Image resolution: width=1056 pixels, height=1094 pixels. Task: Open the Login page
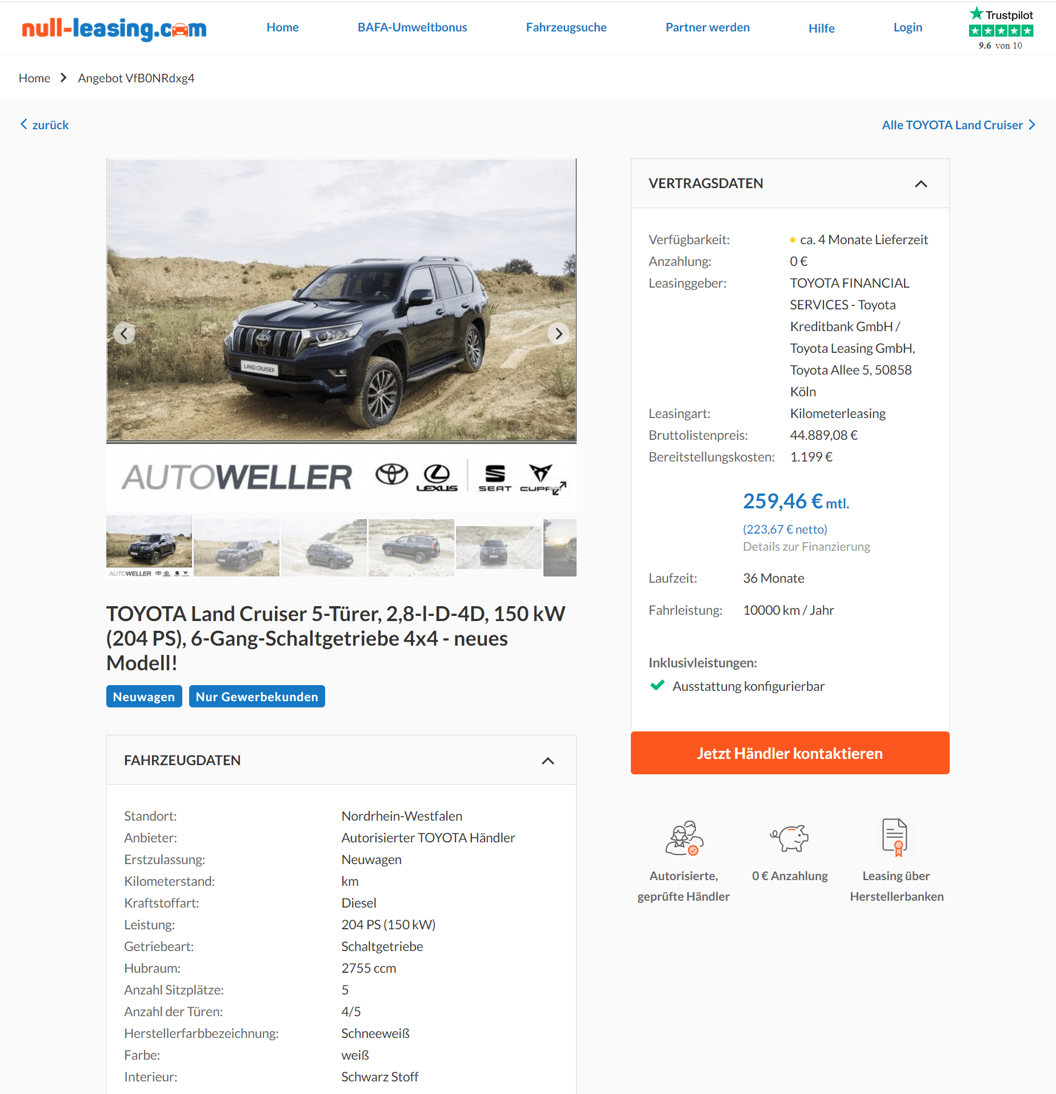[x=907, y=27]
